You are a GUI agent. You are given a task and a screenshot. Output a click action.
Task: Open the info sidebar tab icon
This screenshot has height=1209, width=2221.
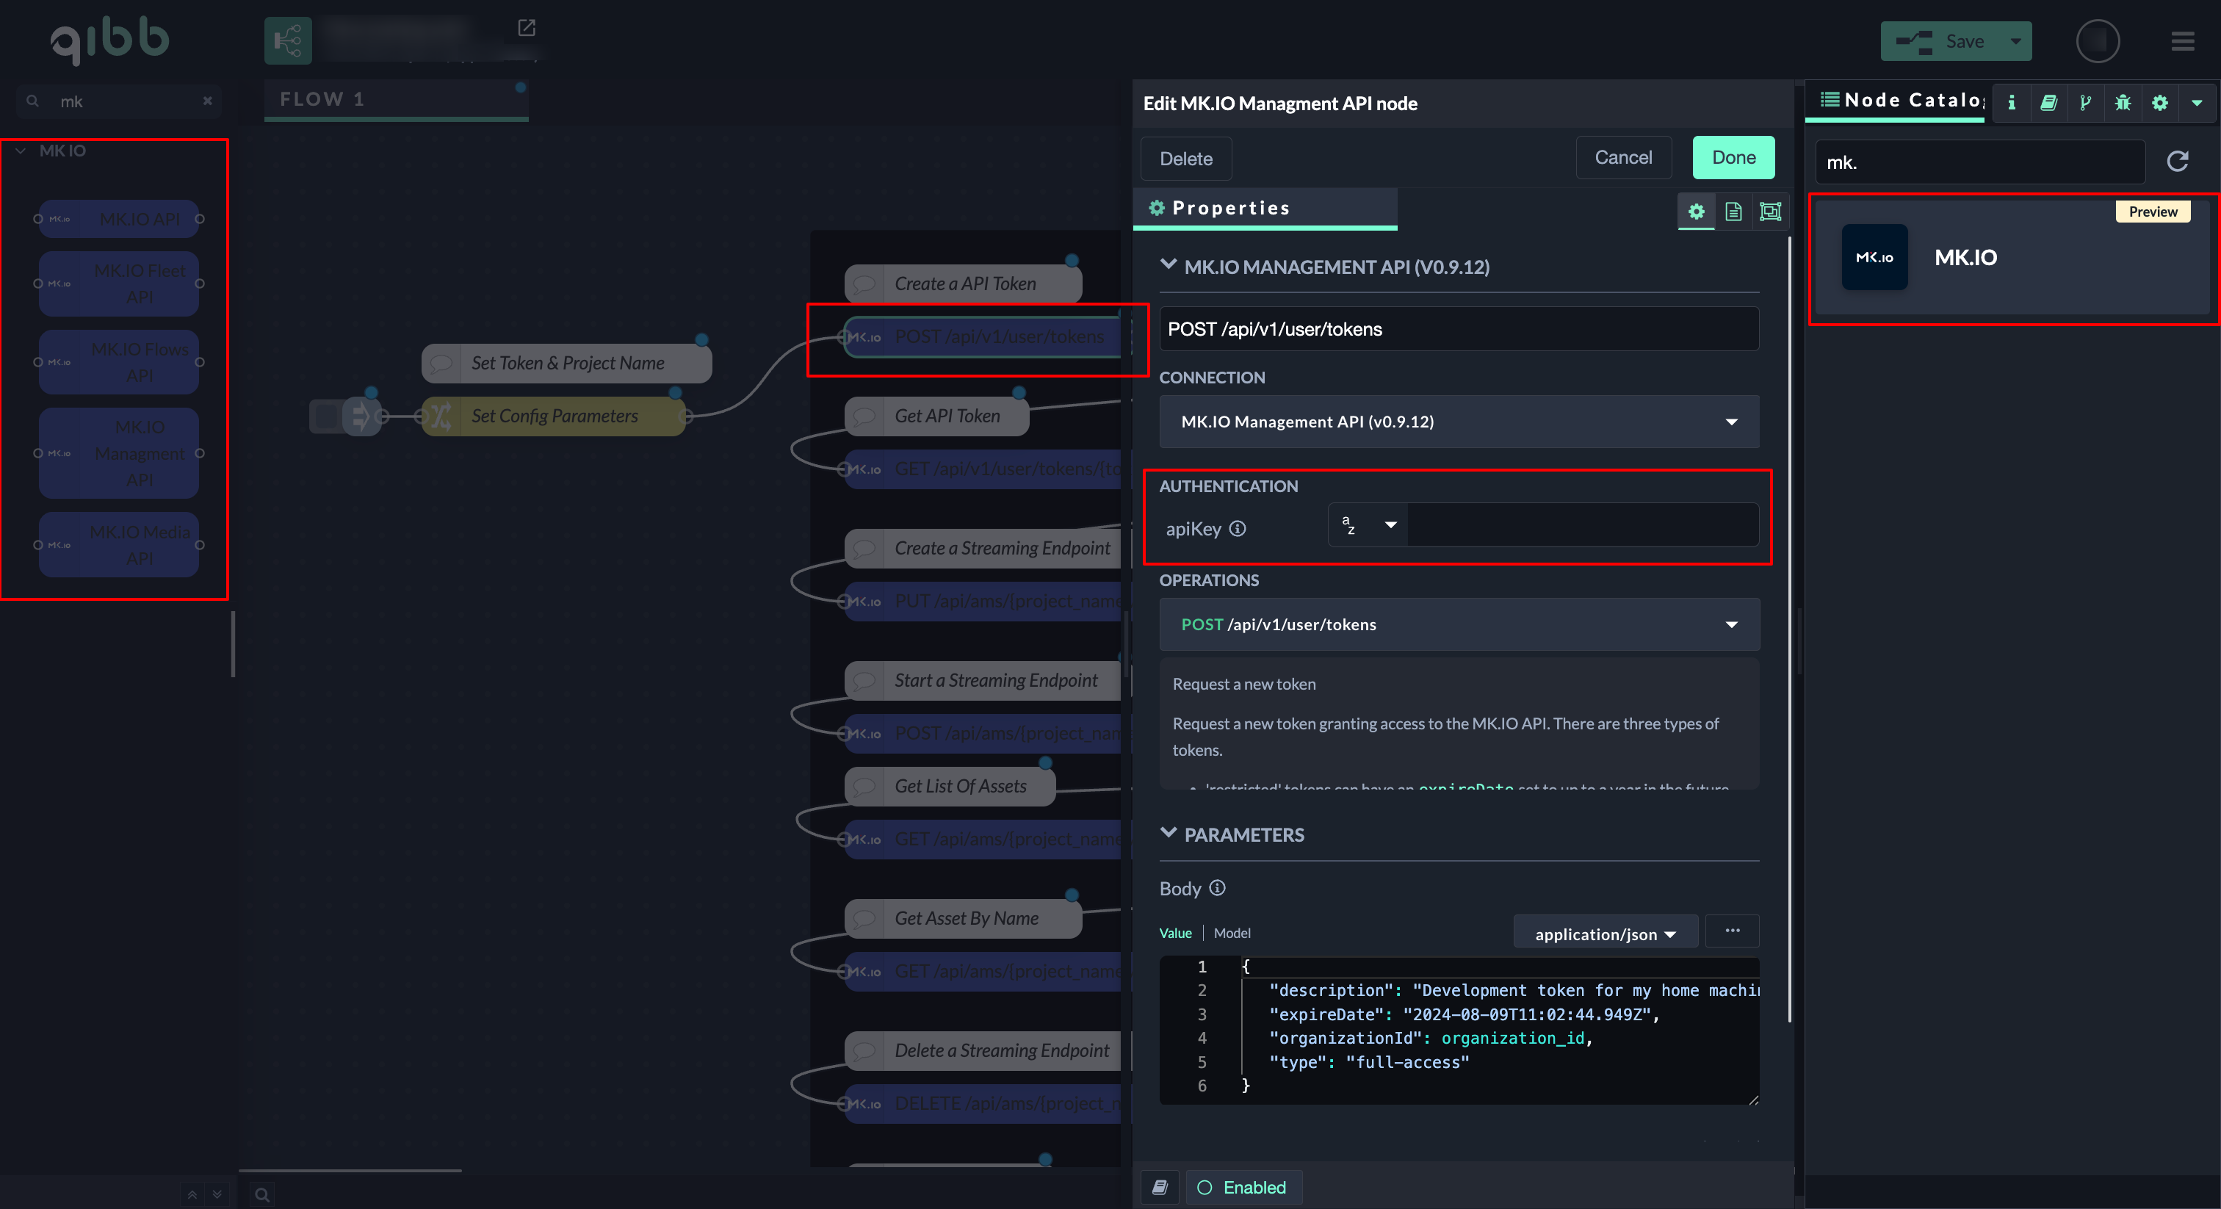pos(2012,103)
